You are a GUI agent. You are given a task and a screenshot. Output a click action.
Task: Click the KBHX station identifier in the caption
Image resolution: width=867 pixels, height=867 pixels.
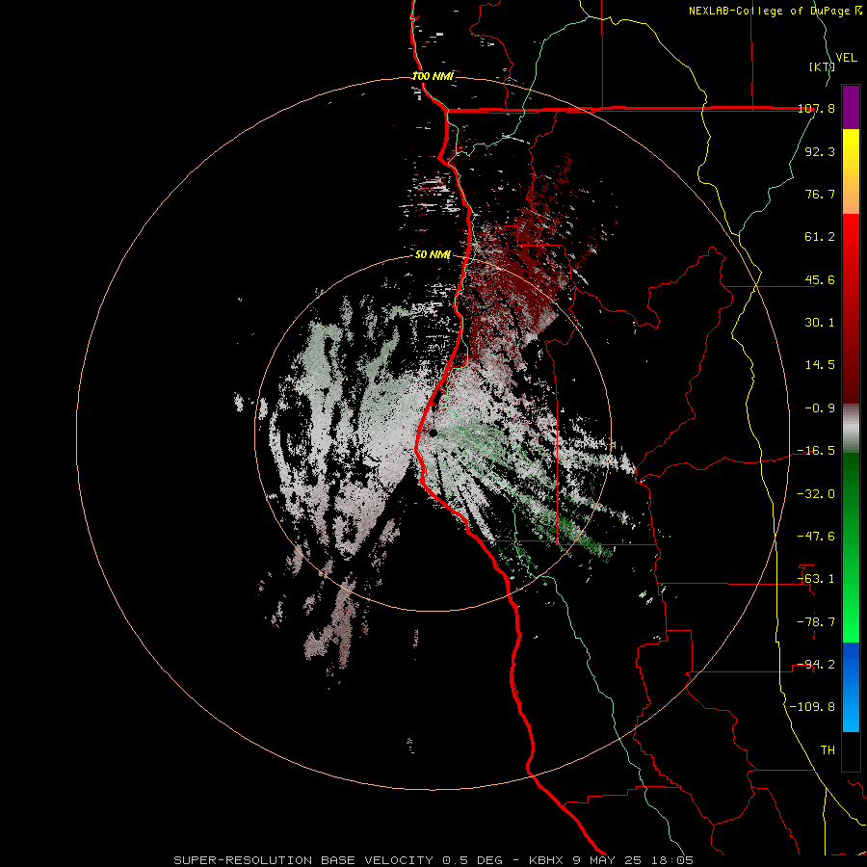(546, 860)
